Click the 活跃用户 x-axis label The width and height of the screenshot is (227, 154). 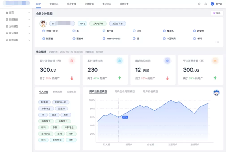173,145
